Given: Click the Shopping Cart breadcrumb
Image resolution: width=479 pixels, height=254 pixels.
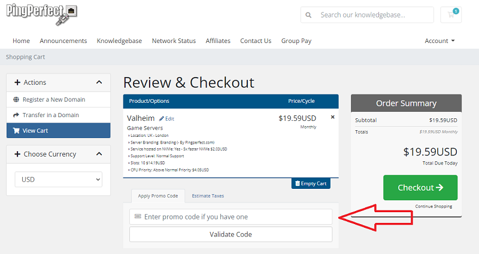Looking at the screenshot, I should pyautogui.click(x=25, y=57).
